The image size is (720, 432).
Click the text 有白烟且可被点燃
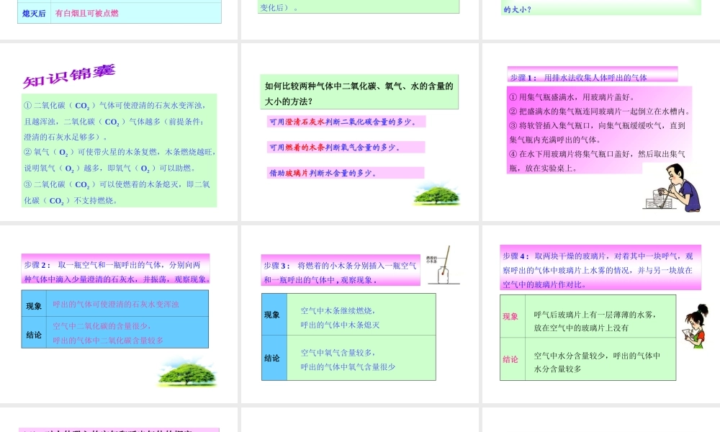pyautogui.click(x=87, y=13)
